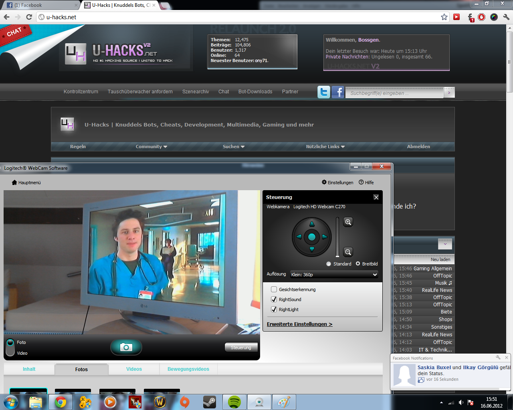The height and width of the screenshot is (410, 513).
Task: Reload the page in Chrome
Action: pyautogui.click(x=29, y=17)
